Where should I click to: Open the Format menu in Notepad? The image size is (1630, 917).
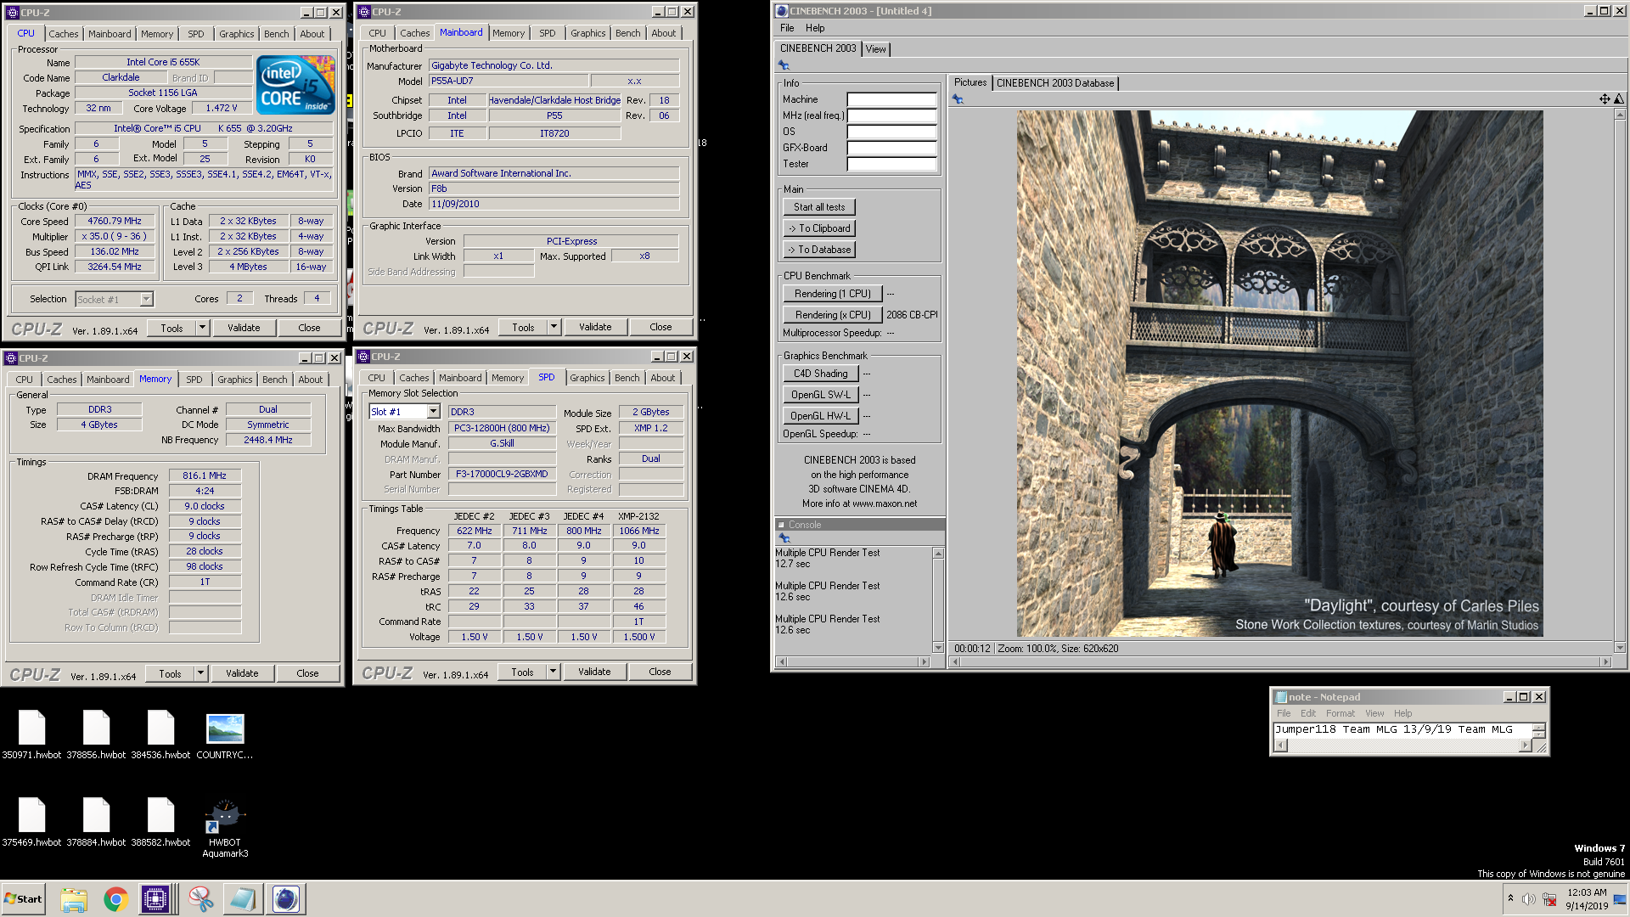click(x=1341, y=713)
